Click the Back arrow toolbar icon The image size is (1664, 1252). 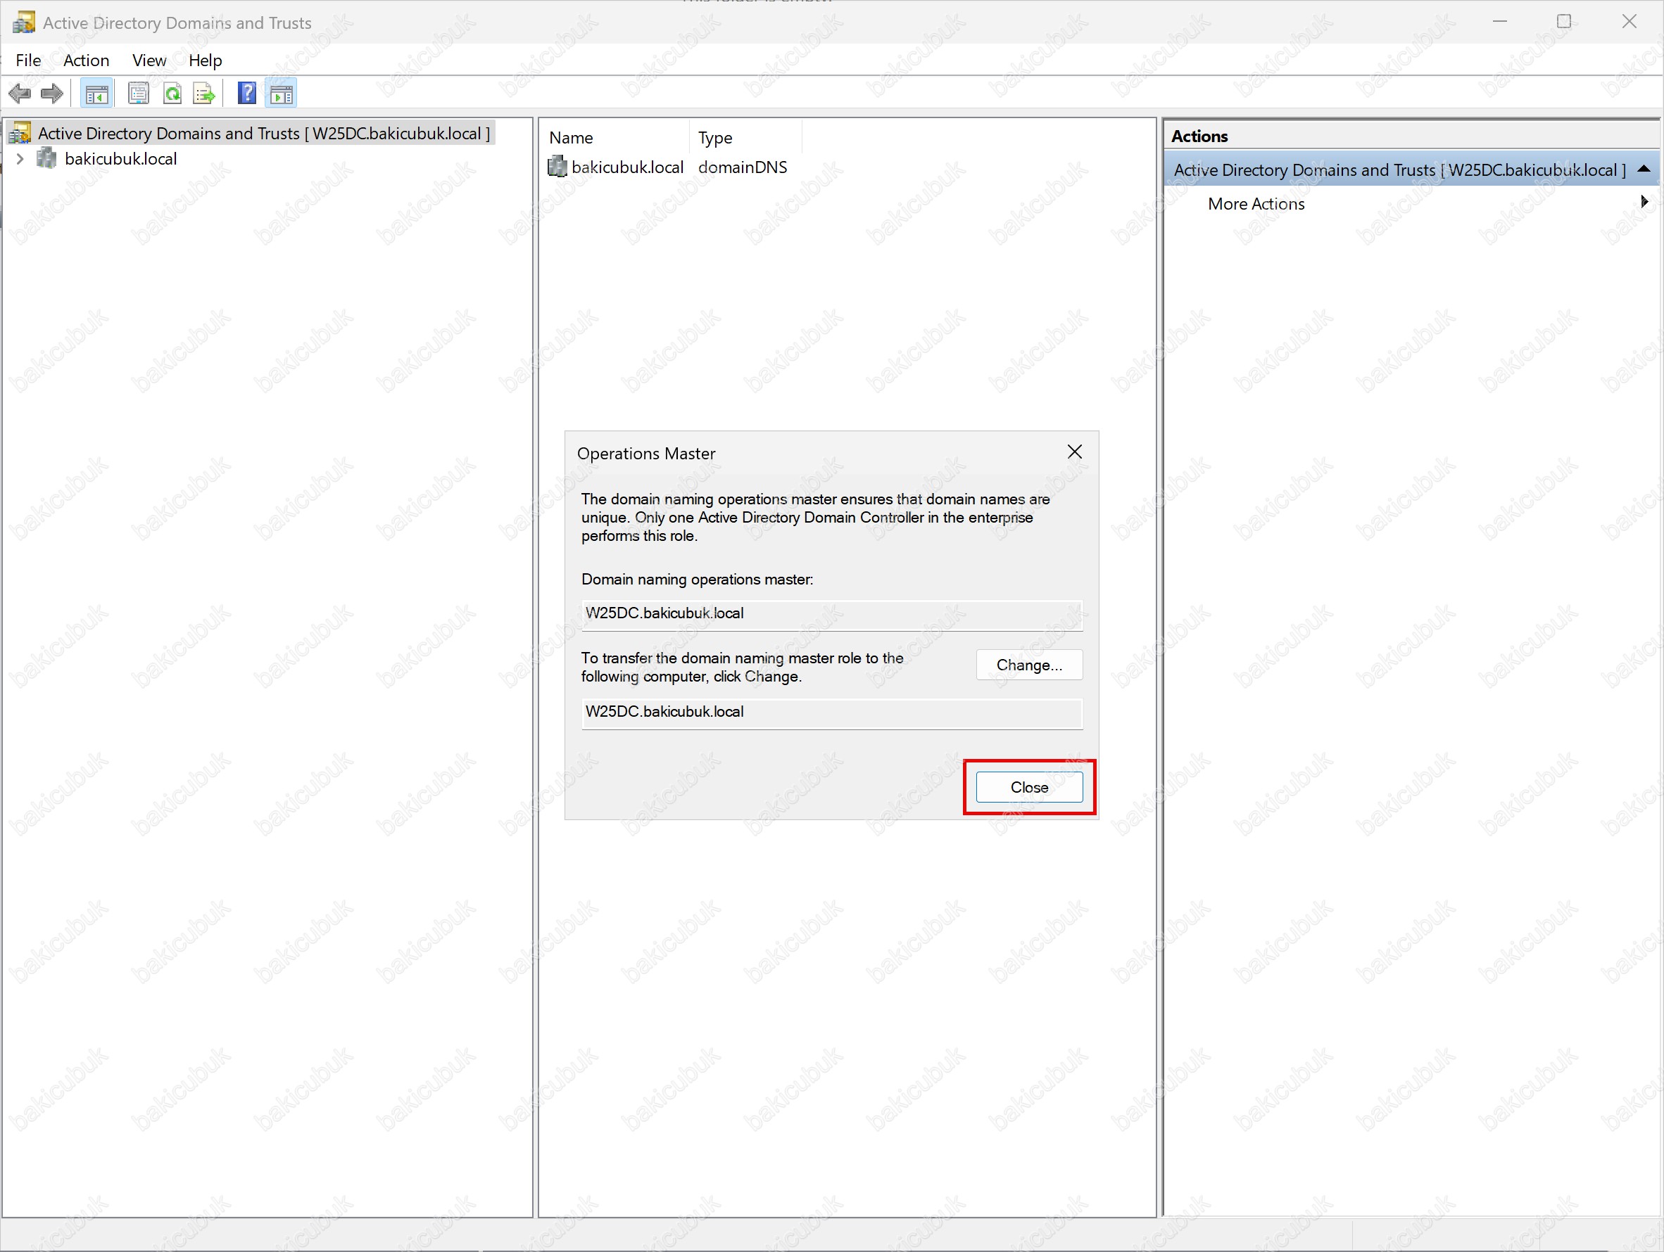click(20, 94)
